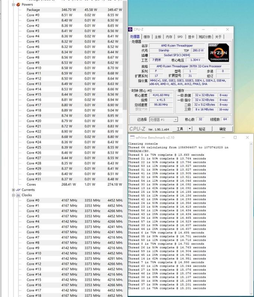
Task: Click the 1.304 V core voltage field
Action: [195, 60]
